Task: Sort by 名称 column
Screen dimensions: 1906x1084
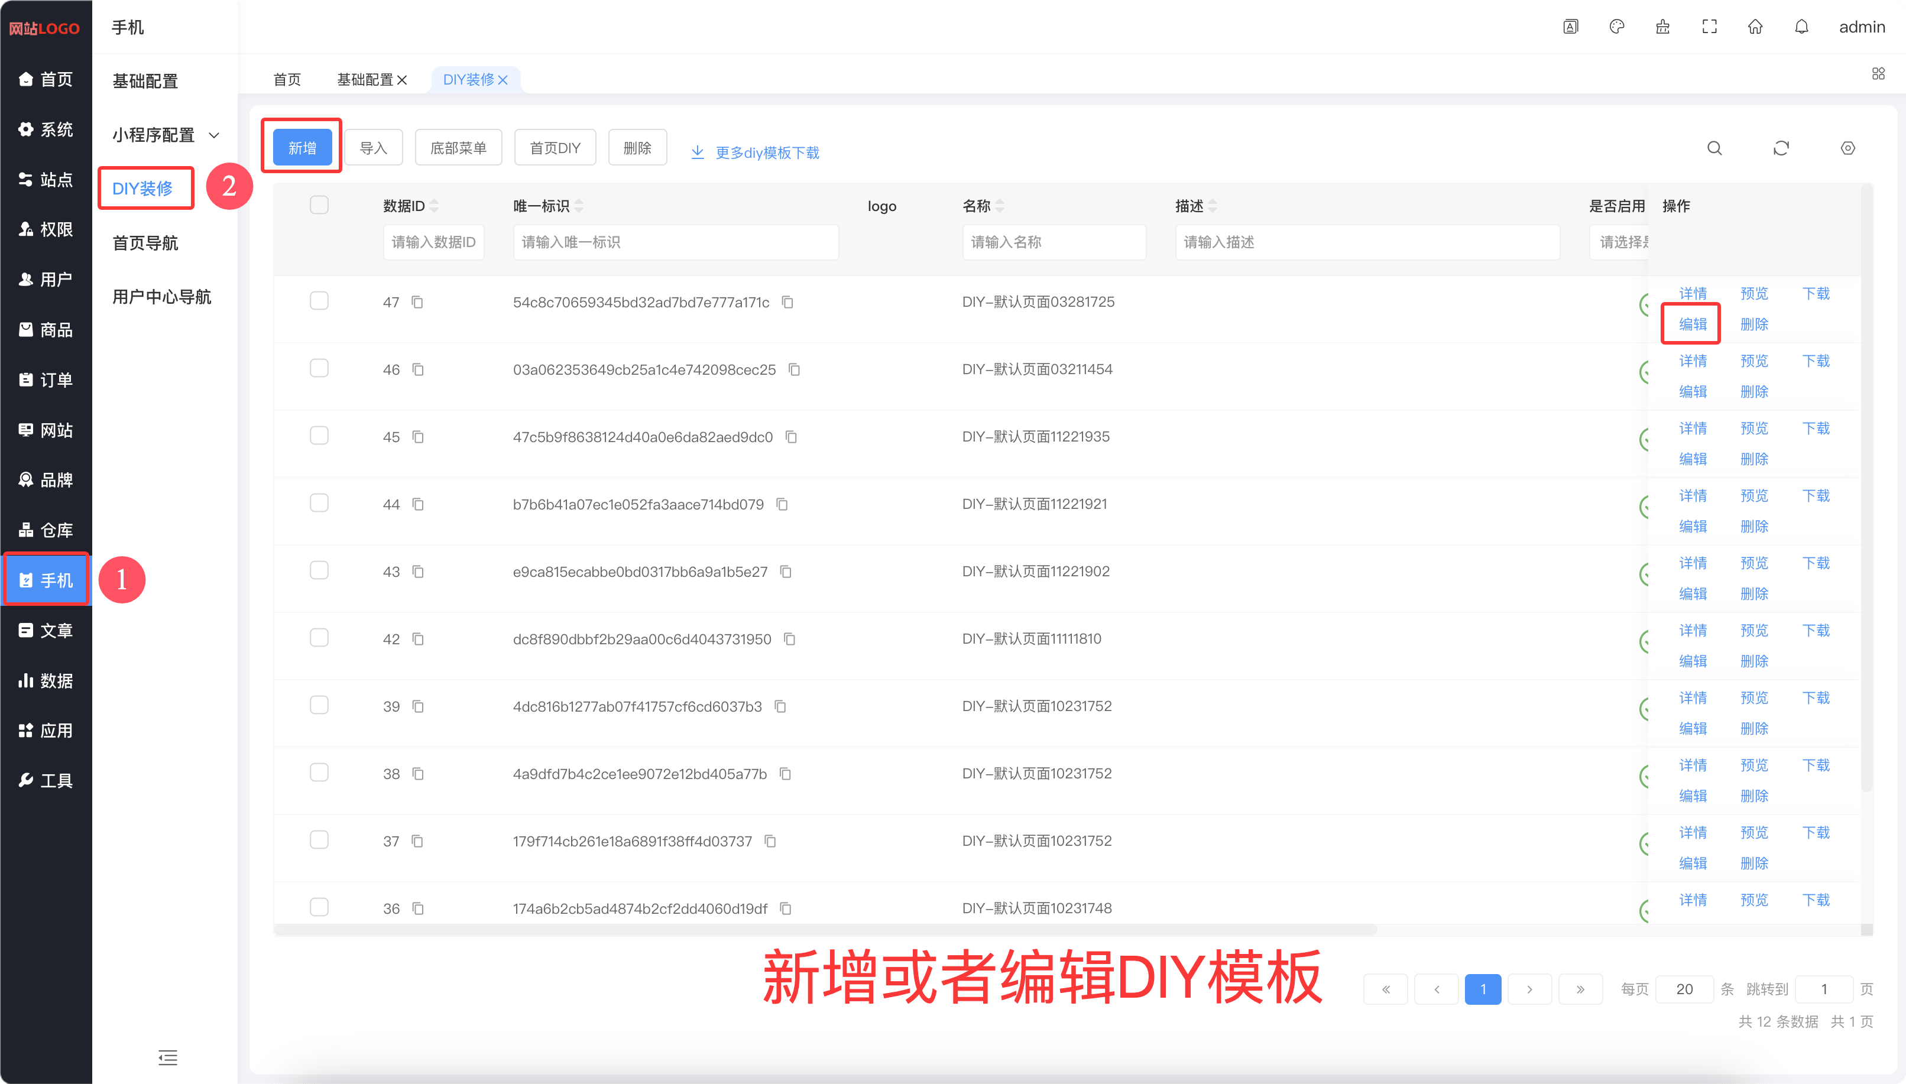Action: tap(999, 206)
